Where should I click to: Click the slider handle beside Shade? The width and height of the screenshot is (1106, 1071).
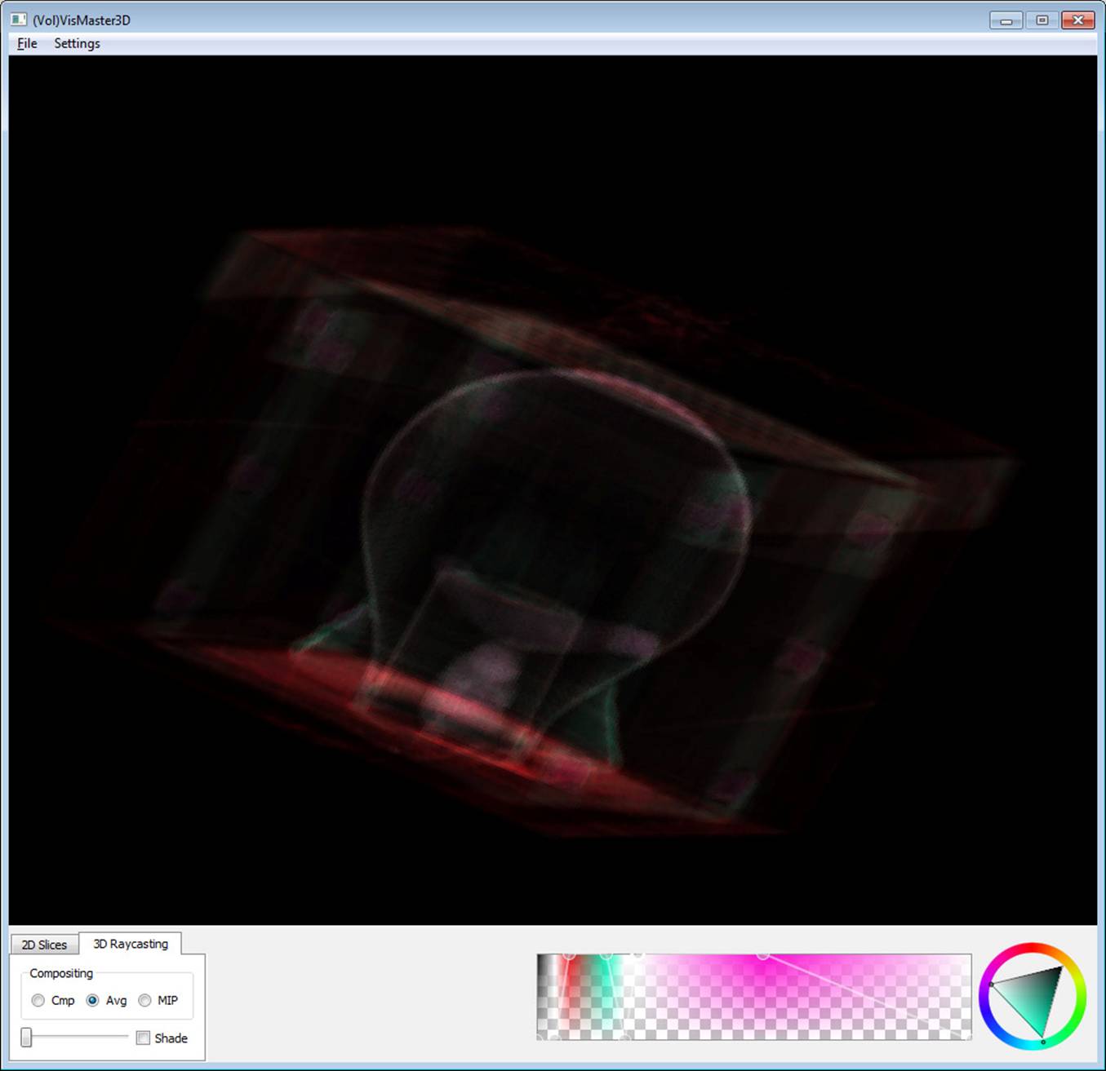[26, 1037]
